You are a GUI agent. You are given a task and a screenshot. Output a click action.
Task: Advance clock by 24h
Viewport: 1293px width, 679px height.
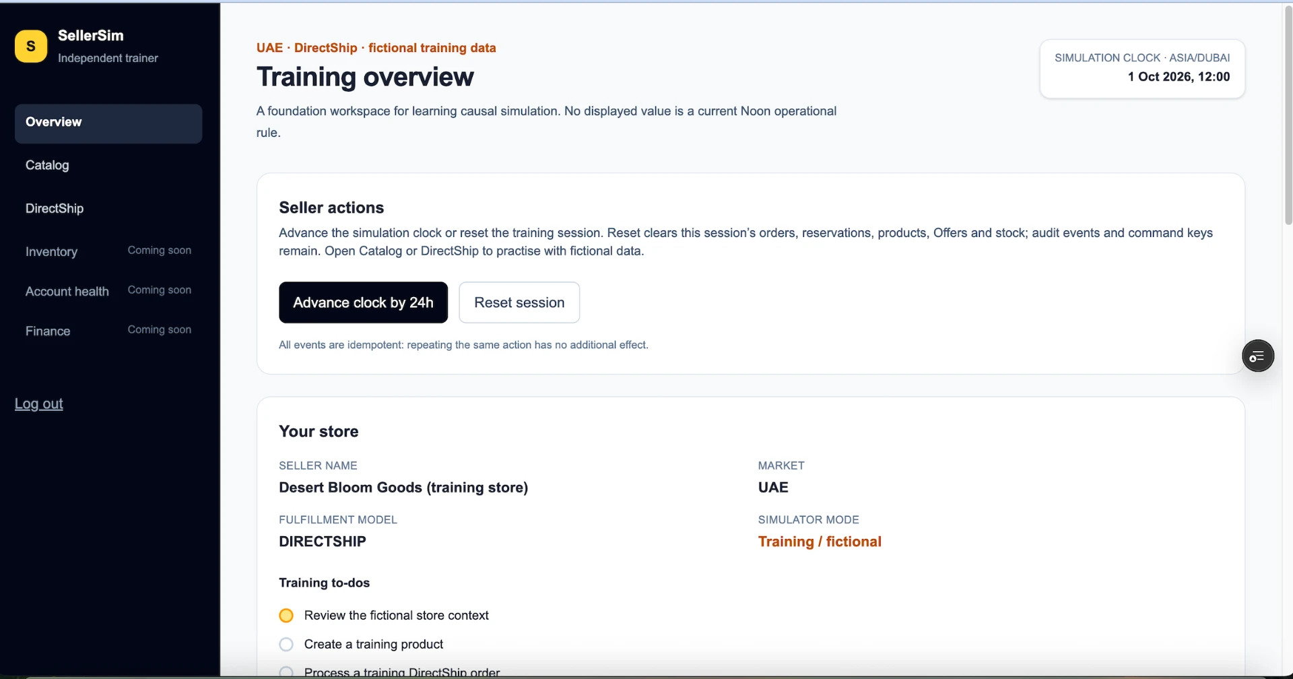coord(363,302)
